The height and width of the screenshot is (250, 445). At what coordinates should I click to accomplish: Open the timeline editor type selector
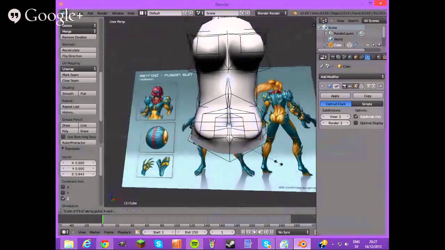coord(65,232)
